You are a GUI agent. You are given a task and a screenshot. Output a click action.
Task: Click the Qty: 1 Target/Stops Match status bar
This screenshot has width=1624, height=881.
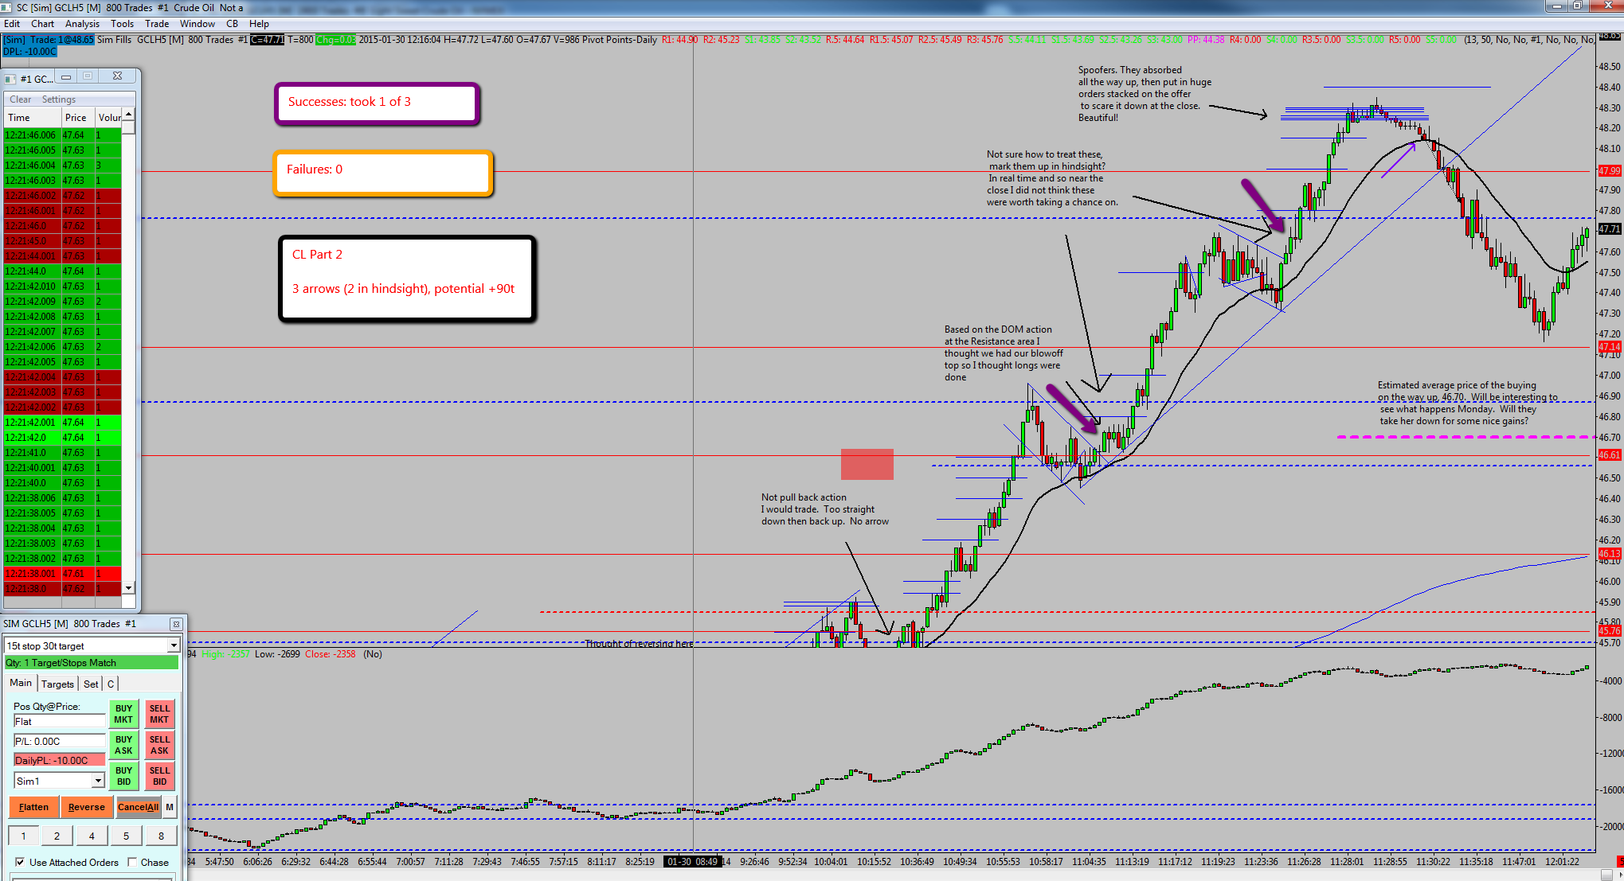tap(92, 663)
